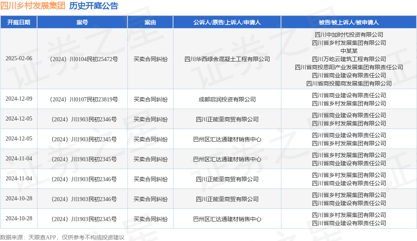Click the heading '历史开庭公告'

(x=94, y=6)
